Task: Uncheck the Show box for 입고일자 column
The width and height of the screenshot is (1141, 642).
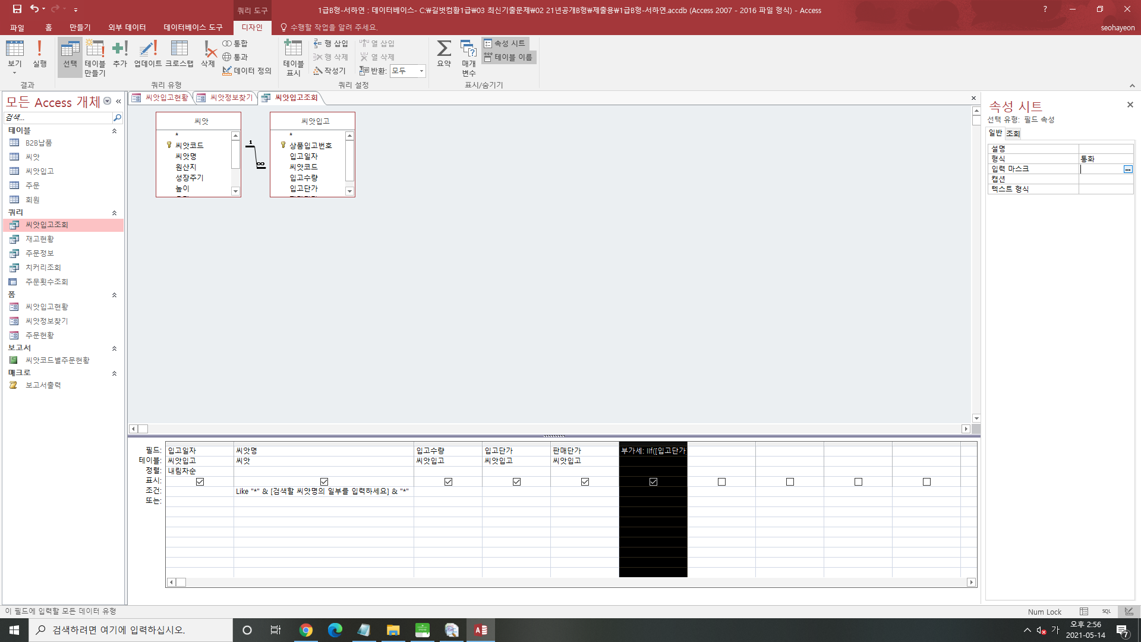Action: 200,481
